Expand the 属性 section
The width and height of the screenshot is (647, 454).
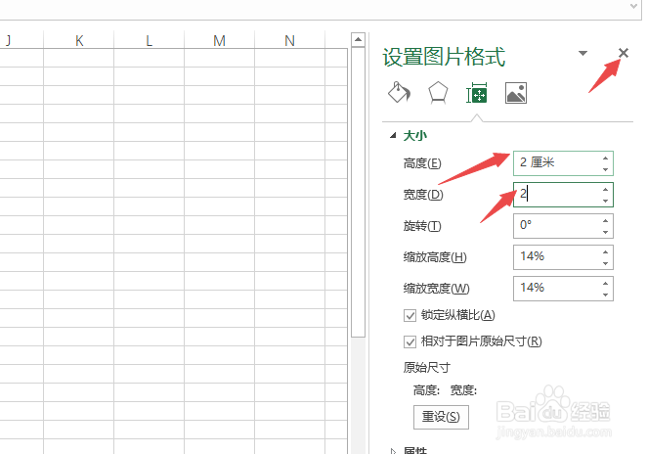pos(393,451)
